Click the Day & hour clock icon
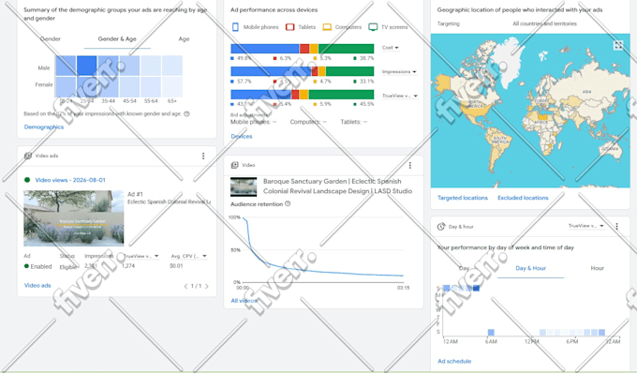The height and width of the screenshot is (373, 637). click(x=441, y=227)
